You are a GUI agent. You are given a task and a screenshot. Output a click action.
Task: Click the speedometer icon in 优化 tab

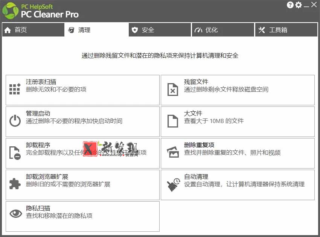pyautogui.click(x=198, y=30)
